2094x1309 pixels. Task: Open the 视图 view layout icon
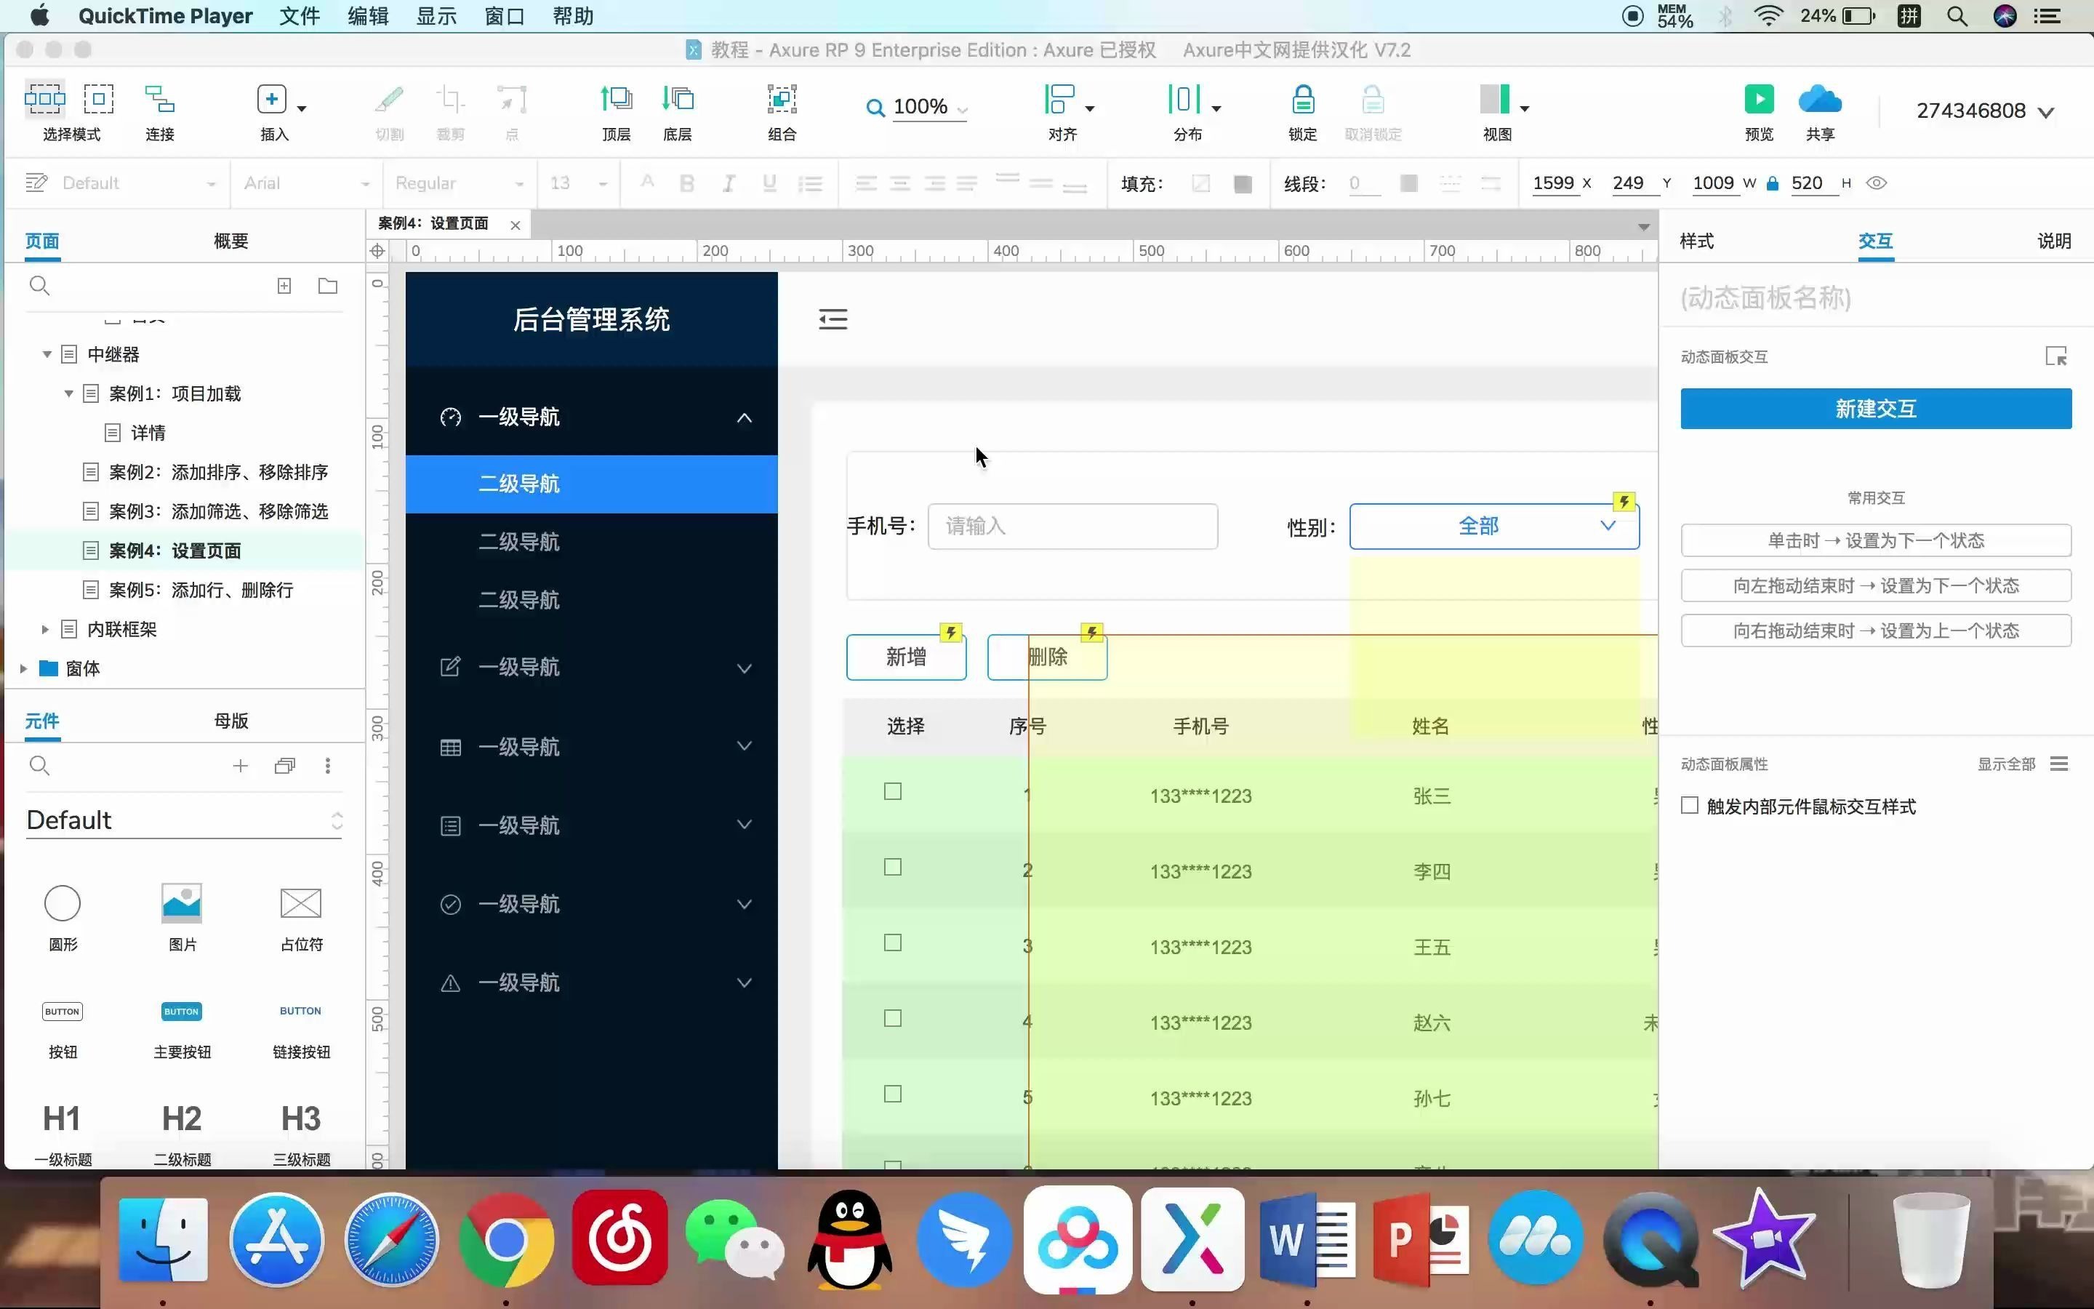(x=1495, y=99)
